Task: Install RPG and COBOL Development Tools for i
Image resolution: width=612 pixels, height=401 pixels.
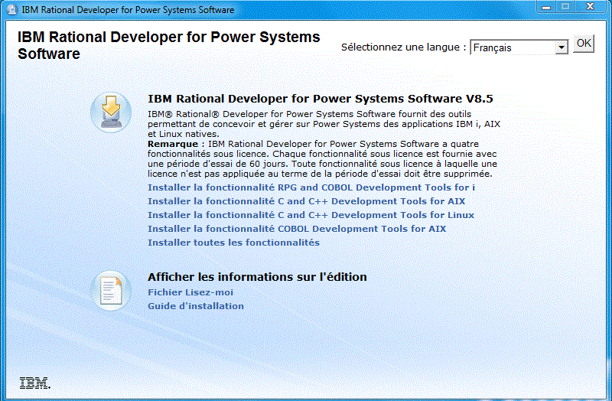Action: (x=311, y=187)
